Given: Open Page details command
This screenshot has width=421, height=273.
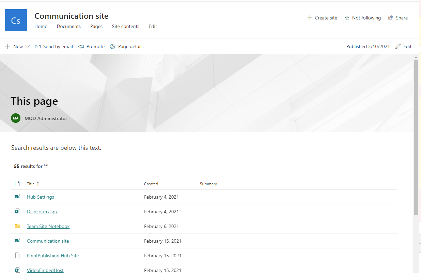Looking at the screenshot, I should [127, 46].
